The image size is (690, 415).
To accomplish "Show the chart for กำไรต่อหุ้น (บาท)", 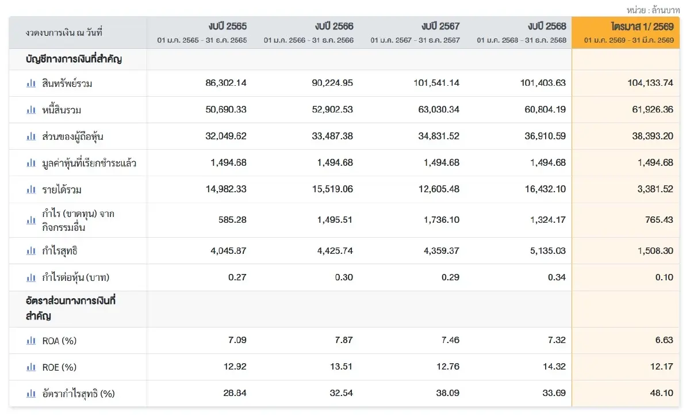I will [31, 277].
